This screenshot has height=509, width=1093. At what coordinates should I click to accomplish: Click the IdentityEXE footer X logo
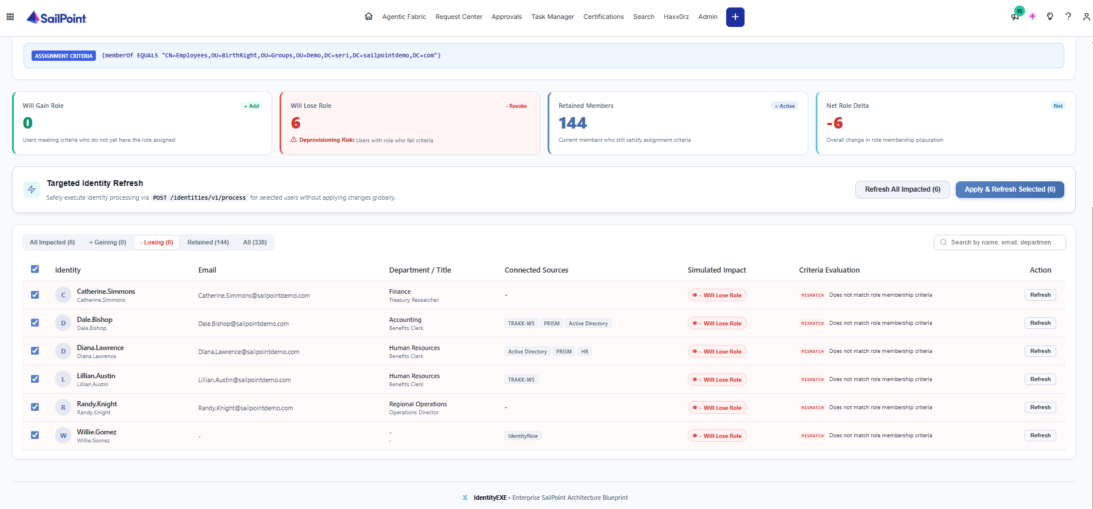465,498
